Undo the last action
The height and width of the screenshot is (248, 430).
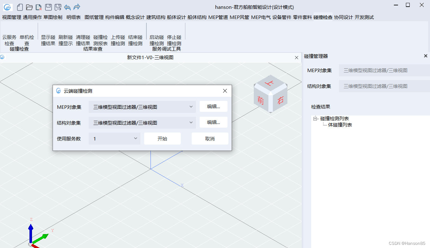pyautogui.click(x=67, y=7)
